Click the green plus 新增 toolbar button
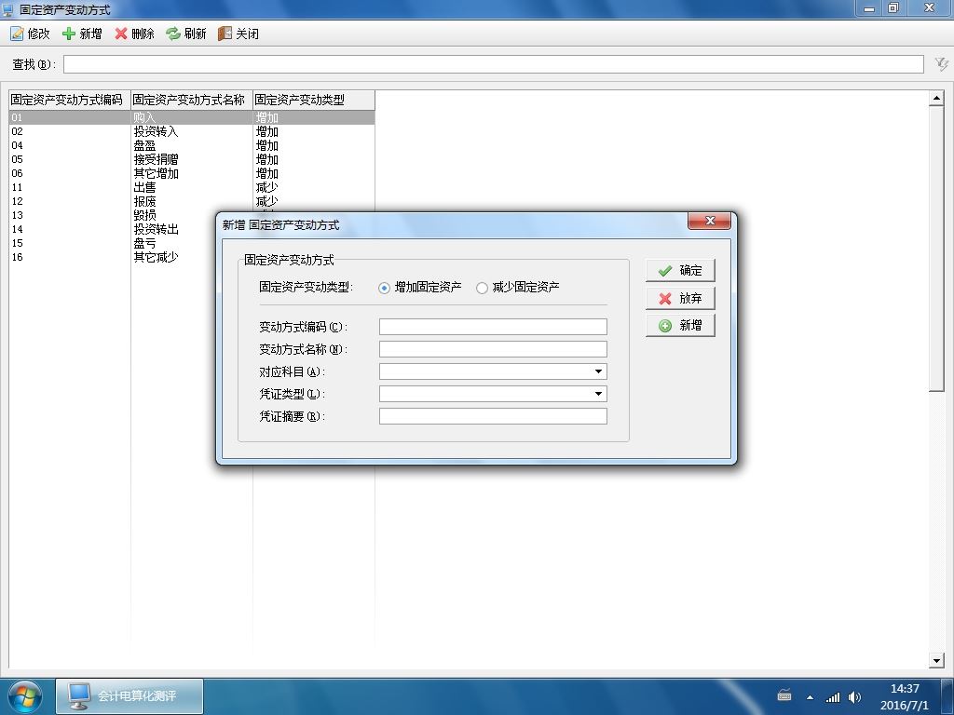This screenshot has width=954, height=715. 82,34
